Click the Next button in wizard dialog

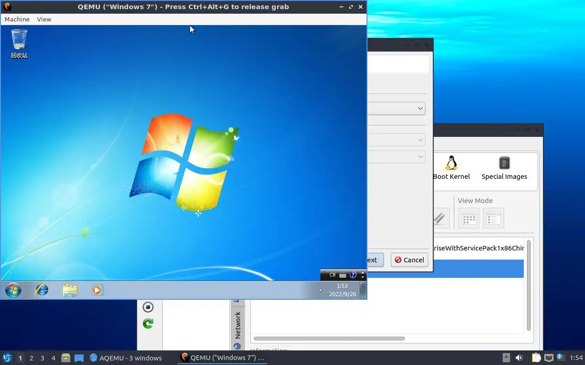click(x=375, y=260)
